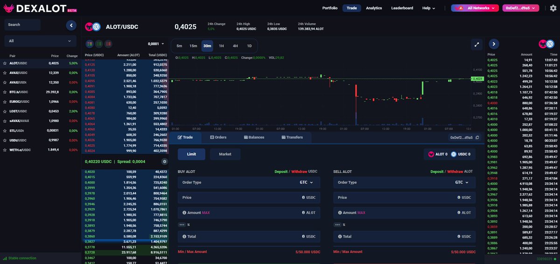Star the AVAX/USDt pair
The width and height of the screenshot is (560, 264).
click(x=5, y=82)
